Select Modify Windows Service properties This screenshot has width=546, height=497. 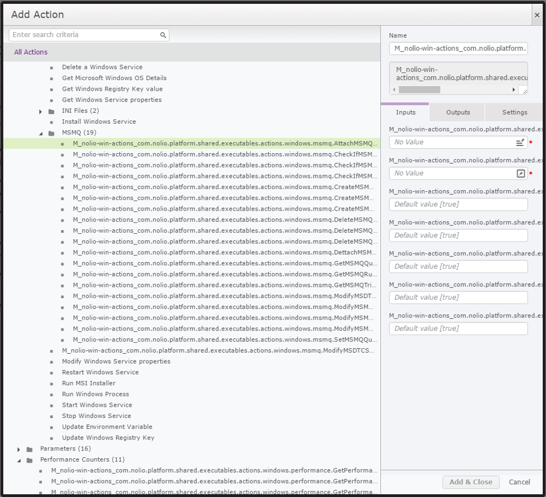pyautogui.click(x=116, y=361)
